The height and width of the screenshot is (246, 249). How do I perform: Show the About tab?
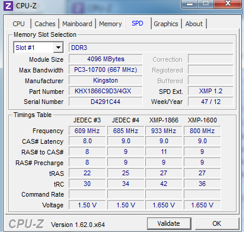coord(194,24)
